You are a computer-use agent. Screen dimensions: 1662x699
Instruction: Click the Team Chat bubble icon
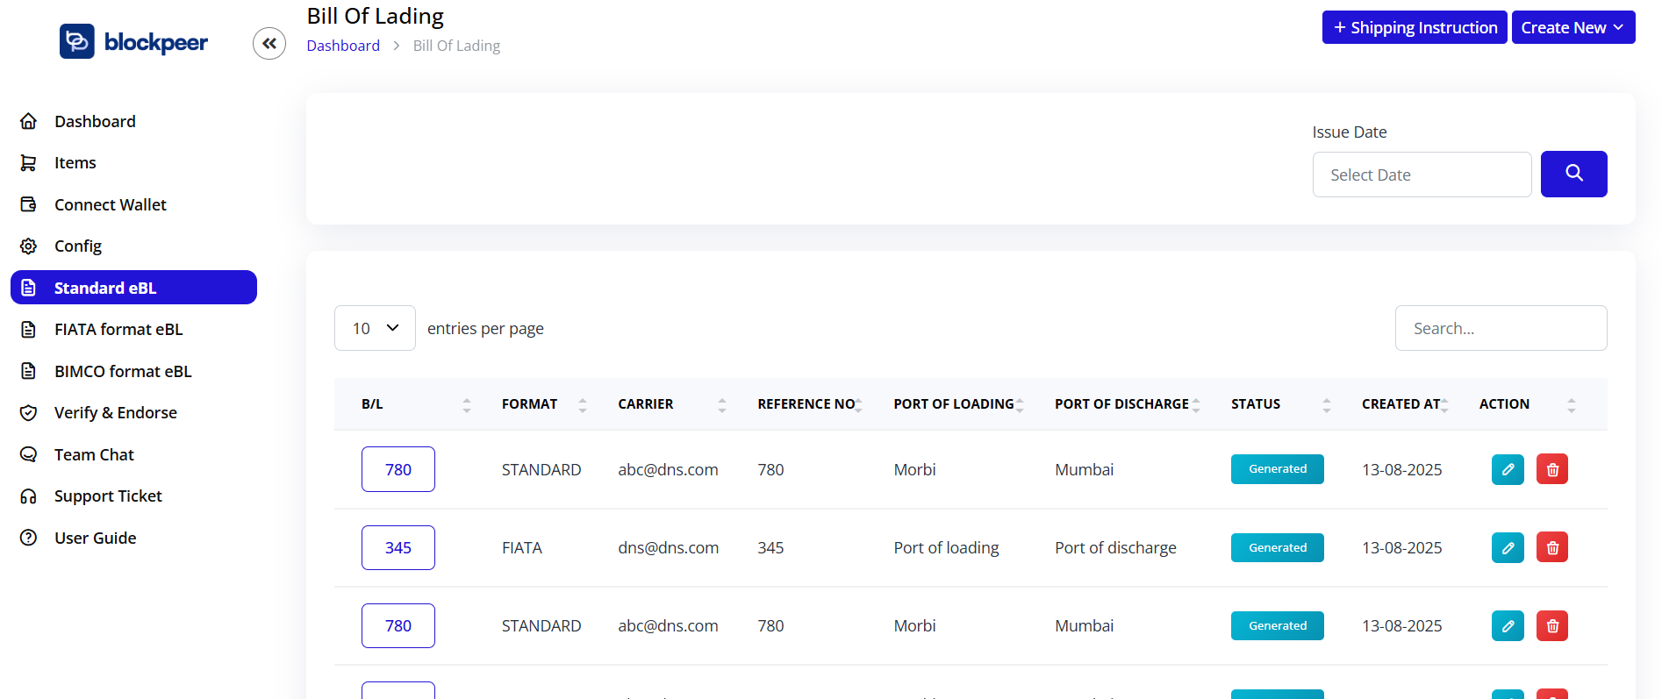29,454
